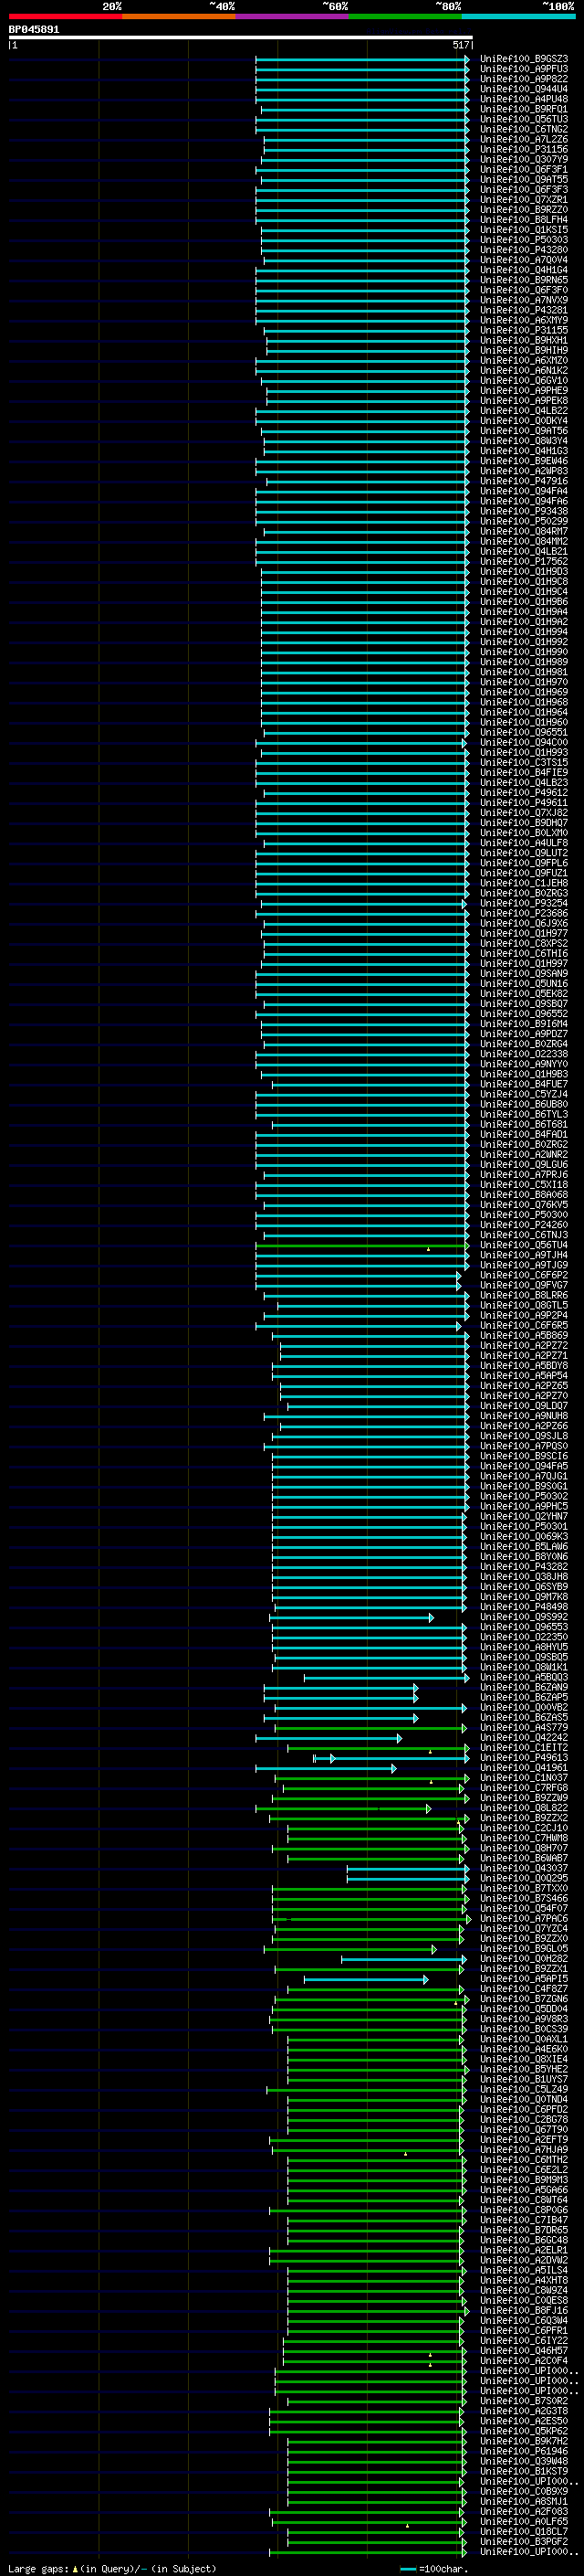Select hit label UniRef100_P50300

pyautogui.click(x=524, y=1215)
